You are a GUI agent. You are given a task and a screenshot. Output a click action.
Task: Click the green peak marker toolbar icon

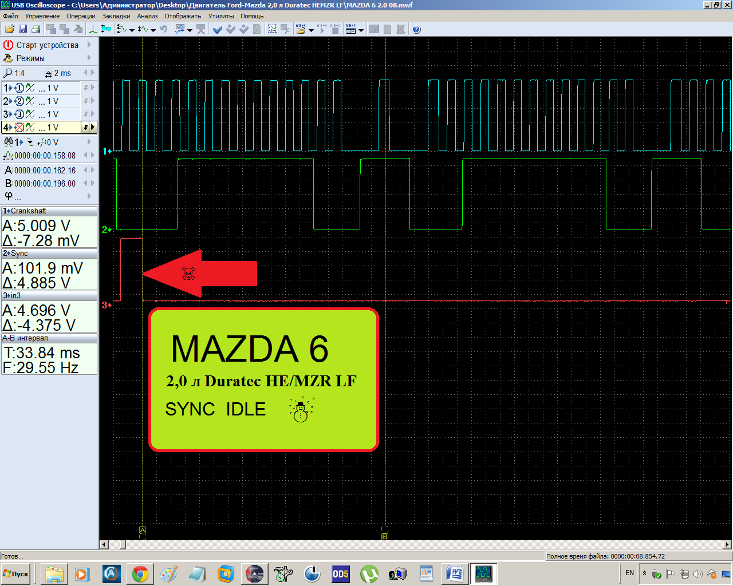click(93, 29)
